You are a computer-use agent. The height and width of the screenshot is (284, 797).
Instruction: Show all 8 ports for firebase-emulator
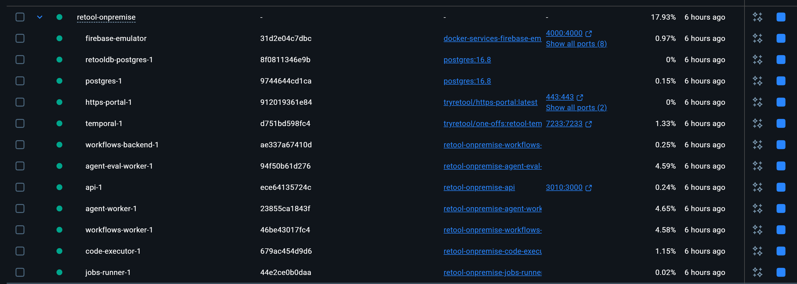coord(576,44)
